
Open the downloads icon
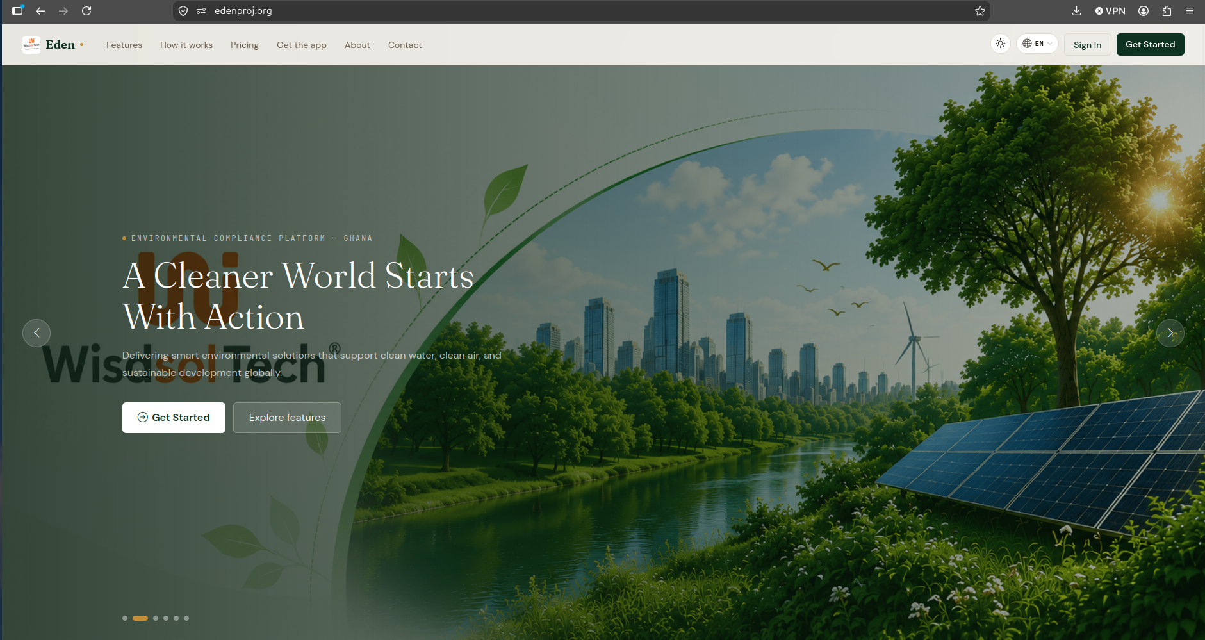(1077, 11)
